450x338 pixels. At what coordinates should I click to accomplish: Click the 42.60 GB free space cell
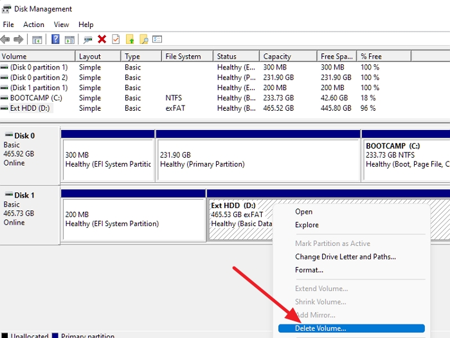coord(334,98)
